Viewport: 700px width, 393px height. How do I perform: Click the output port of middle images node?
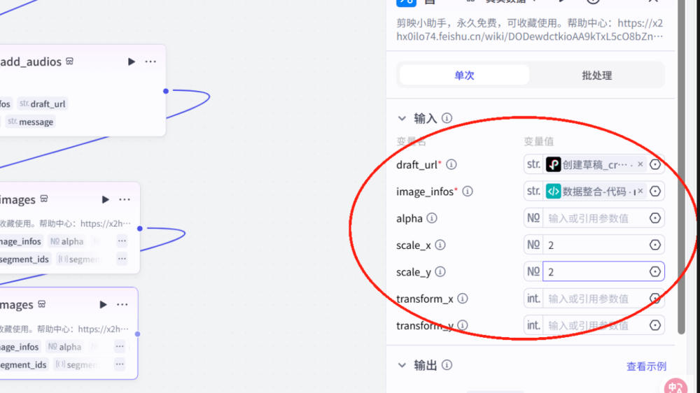pyautogui.click(x=140, y=229)
